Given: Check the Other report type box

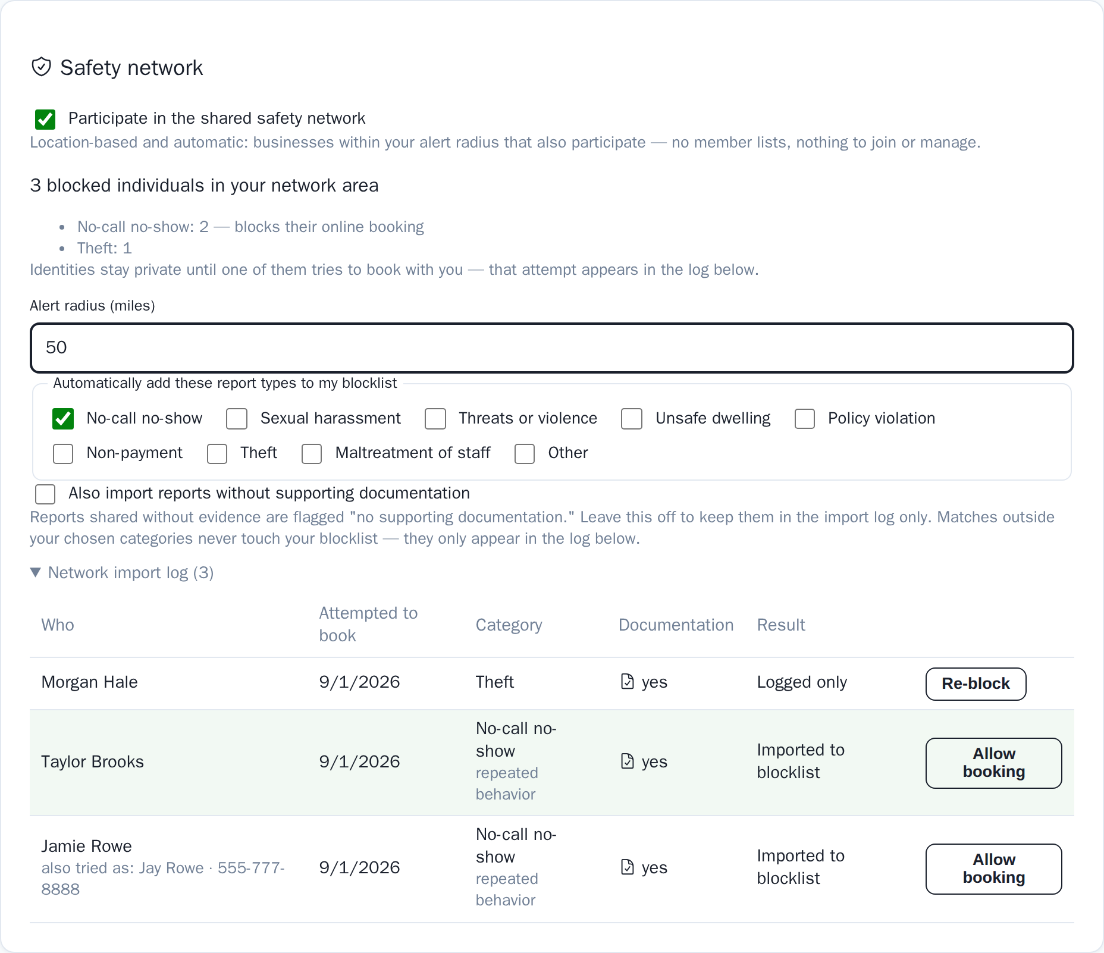Looking at the screenshot, I should 525,454.
